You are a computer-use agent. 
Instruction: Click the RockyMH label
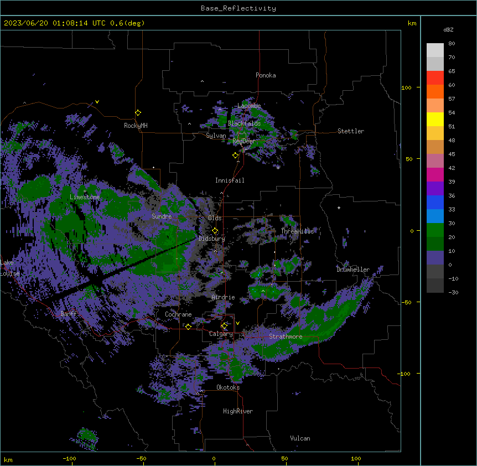pyautogui.click(x=136, y=126)
